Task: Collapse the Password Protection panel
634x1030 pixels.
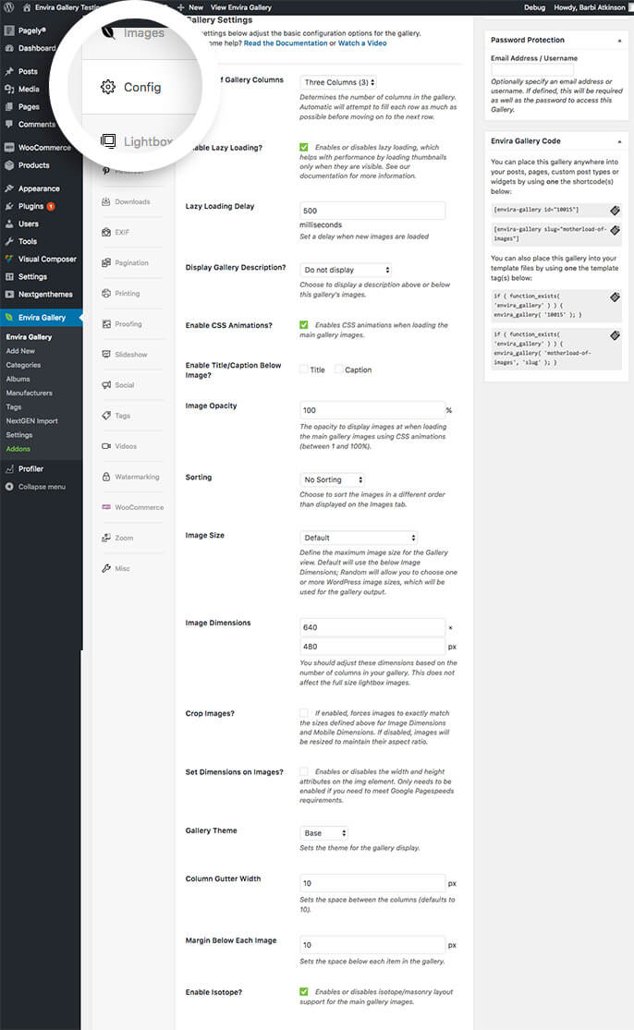Action: coord(619,41)
